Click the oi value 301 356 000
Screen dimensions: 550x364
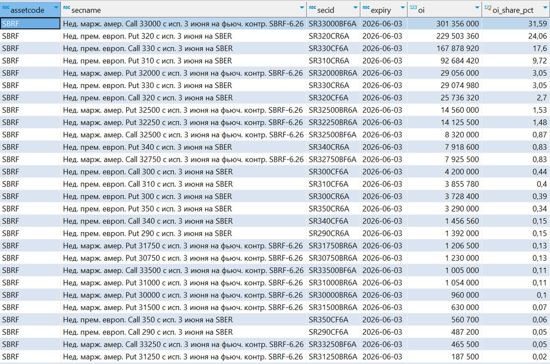point(458,23)
